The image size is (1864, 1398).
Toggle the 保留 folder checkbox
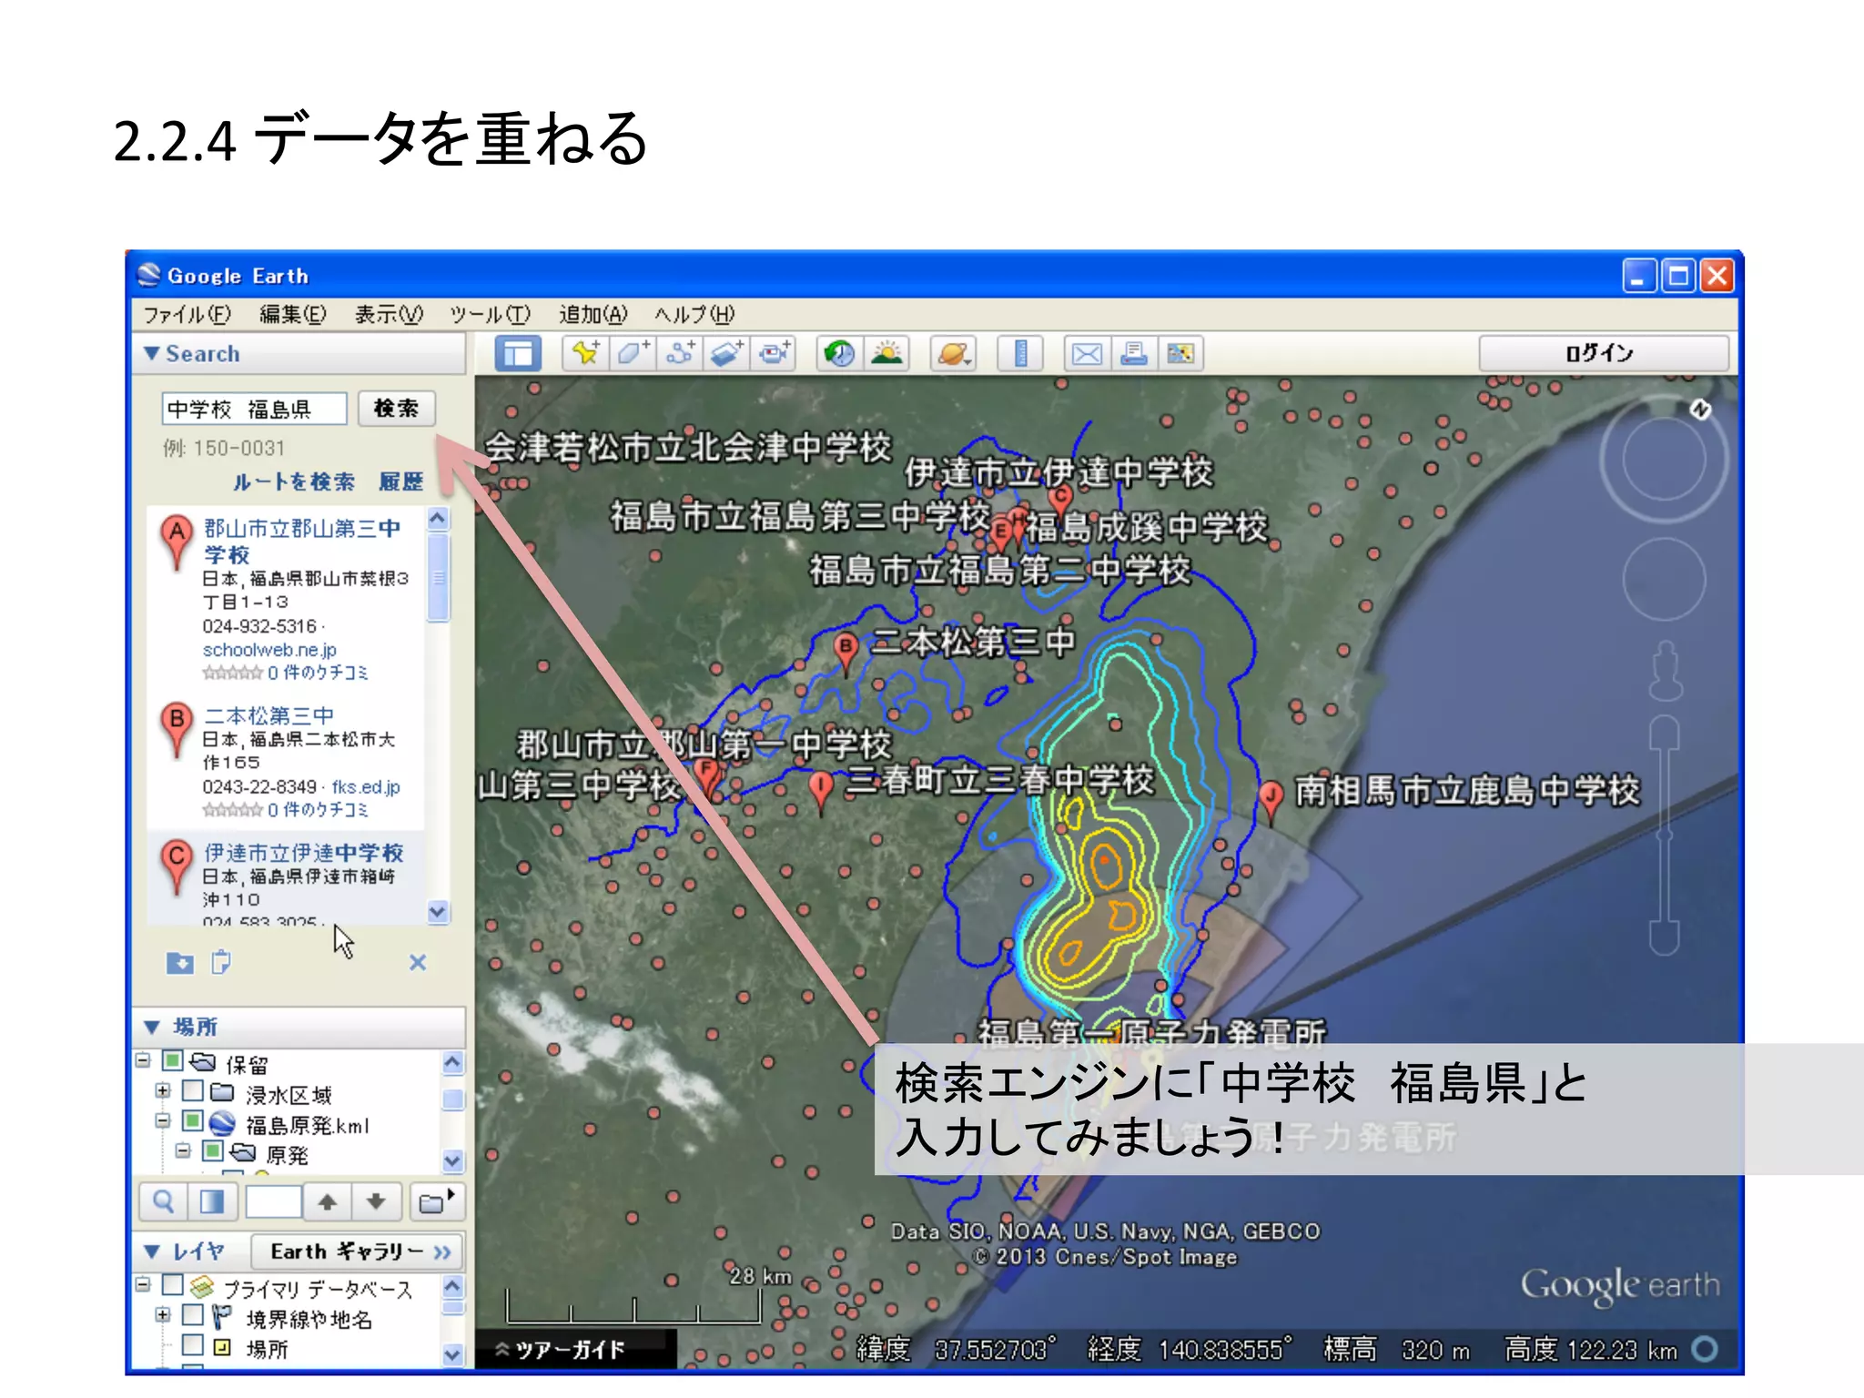[173, 1061]
